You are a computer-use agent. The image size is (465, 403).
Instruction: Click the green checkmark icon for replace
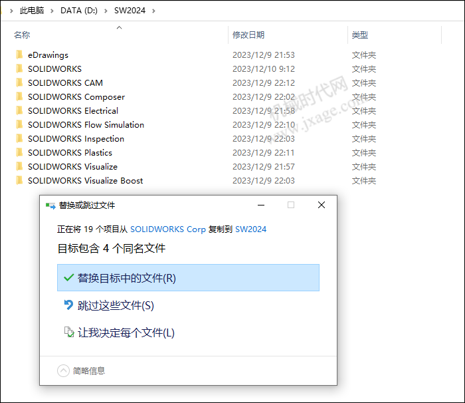68,278
